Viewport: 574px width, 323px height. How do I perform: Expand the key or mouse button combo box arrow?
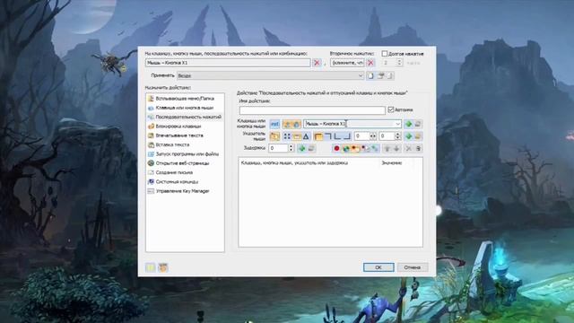coord(397,124)
